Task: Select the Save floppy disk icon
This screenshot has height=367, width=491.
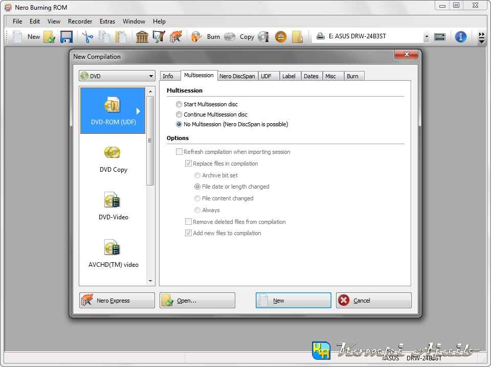Action: [66, 36]
